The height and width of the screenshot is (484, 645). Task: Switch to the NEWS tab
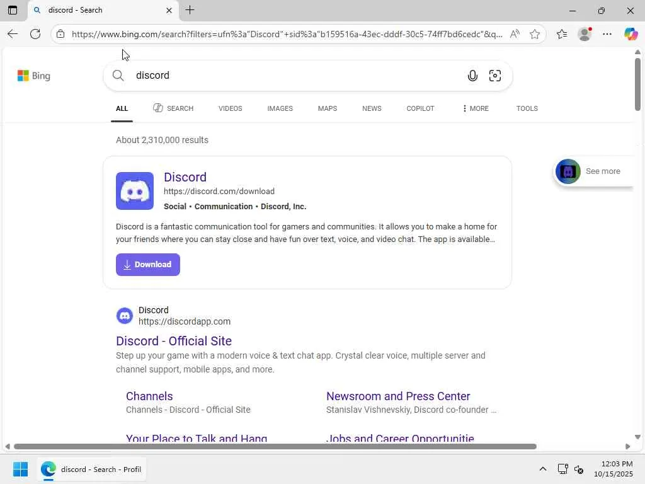point(372,108)
